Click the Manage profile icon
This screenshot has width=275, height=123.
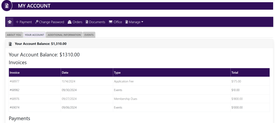[x=126, y=22]
